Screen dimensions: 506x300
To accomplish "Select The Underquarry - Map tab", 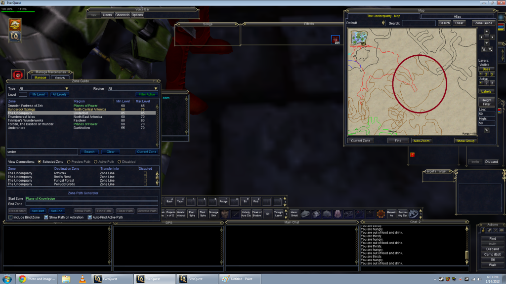I will point(383,16).
